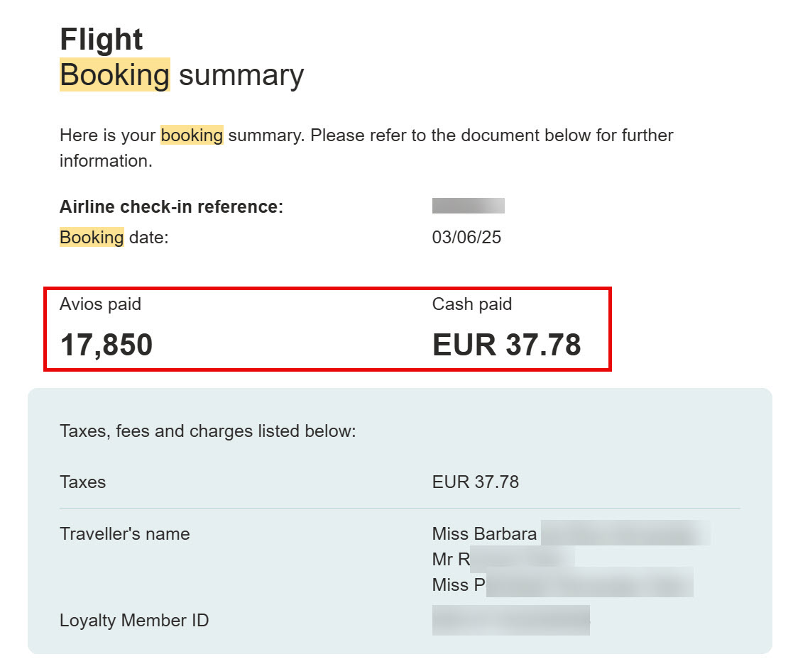
Task: Click the highlighted "Booking" word in the title
Action: [x=114, y=75]
